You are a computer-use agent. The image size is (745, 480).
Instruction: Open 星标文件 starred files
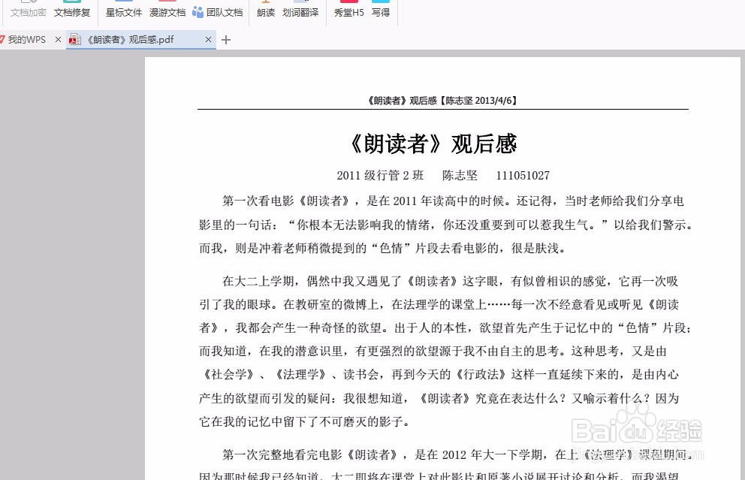(x=123, y=10)
